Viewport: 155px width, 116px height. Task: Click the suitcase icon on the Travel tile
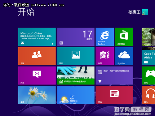tap(146, 62)
